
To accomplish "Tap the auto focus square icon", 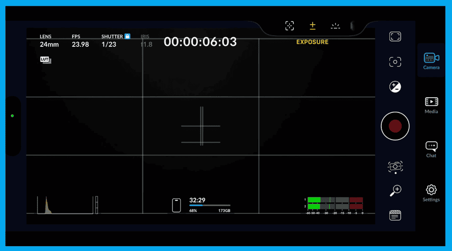I will click(x=395, y=62).
